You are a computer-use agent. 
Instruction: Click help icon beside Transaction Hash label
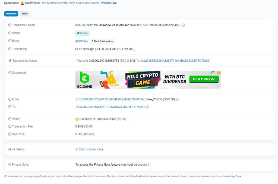pos(10,25)
